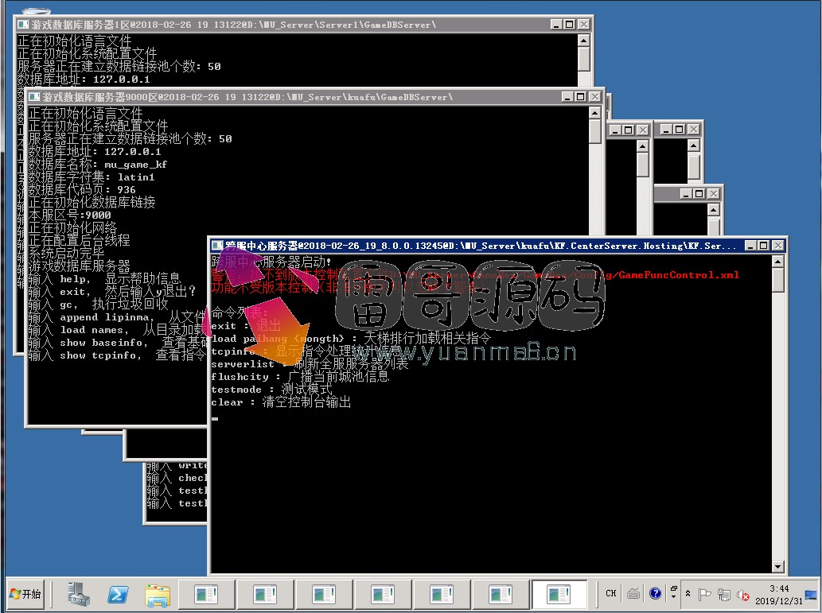Click 正在初始化语言文件 in 1区 window

pos(75,41)
